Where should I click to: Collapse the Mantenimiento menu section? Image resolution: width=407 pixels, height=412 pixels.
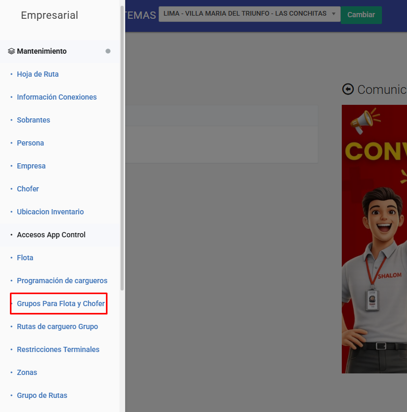42,51
